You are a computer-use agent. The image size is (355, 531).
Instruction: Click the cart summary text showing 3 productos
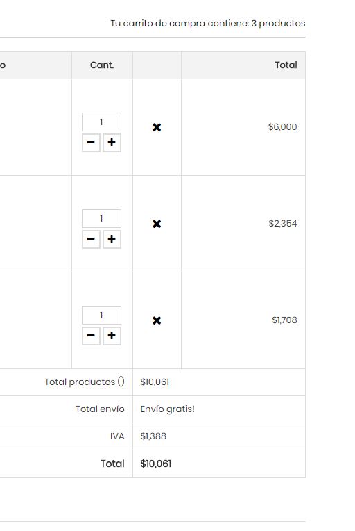click(x=208, y=24)
